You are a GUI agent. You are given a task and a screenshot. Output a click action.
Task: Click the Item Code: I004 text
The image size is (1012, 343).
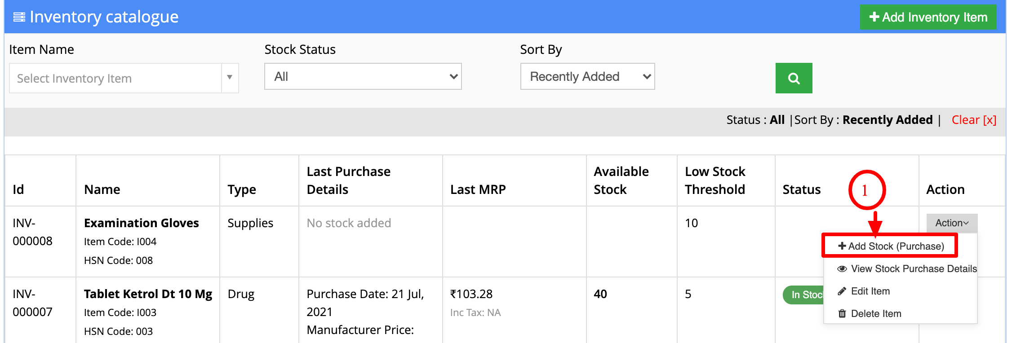pyautogui.click(x=120, y=242)
